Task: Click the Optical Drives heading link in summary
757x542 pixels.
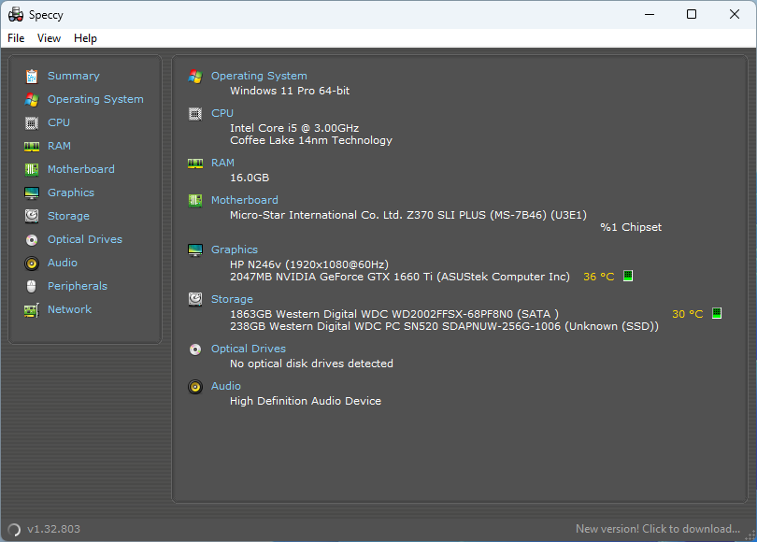Action: pyautogui.click(x=249, y=349)
